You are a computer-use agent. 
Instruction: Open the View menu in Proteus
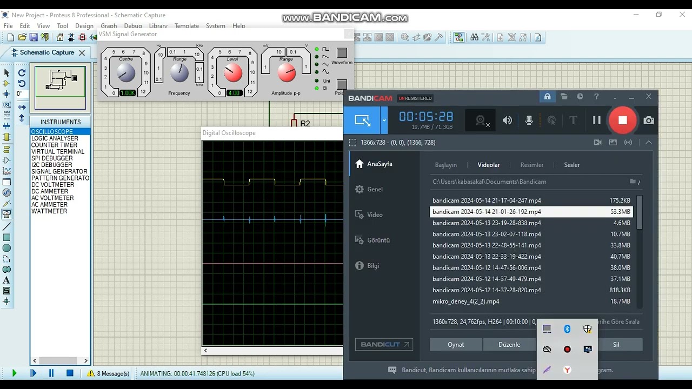click(43, 26)
